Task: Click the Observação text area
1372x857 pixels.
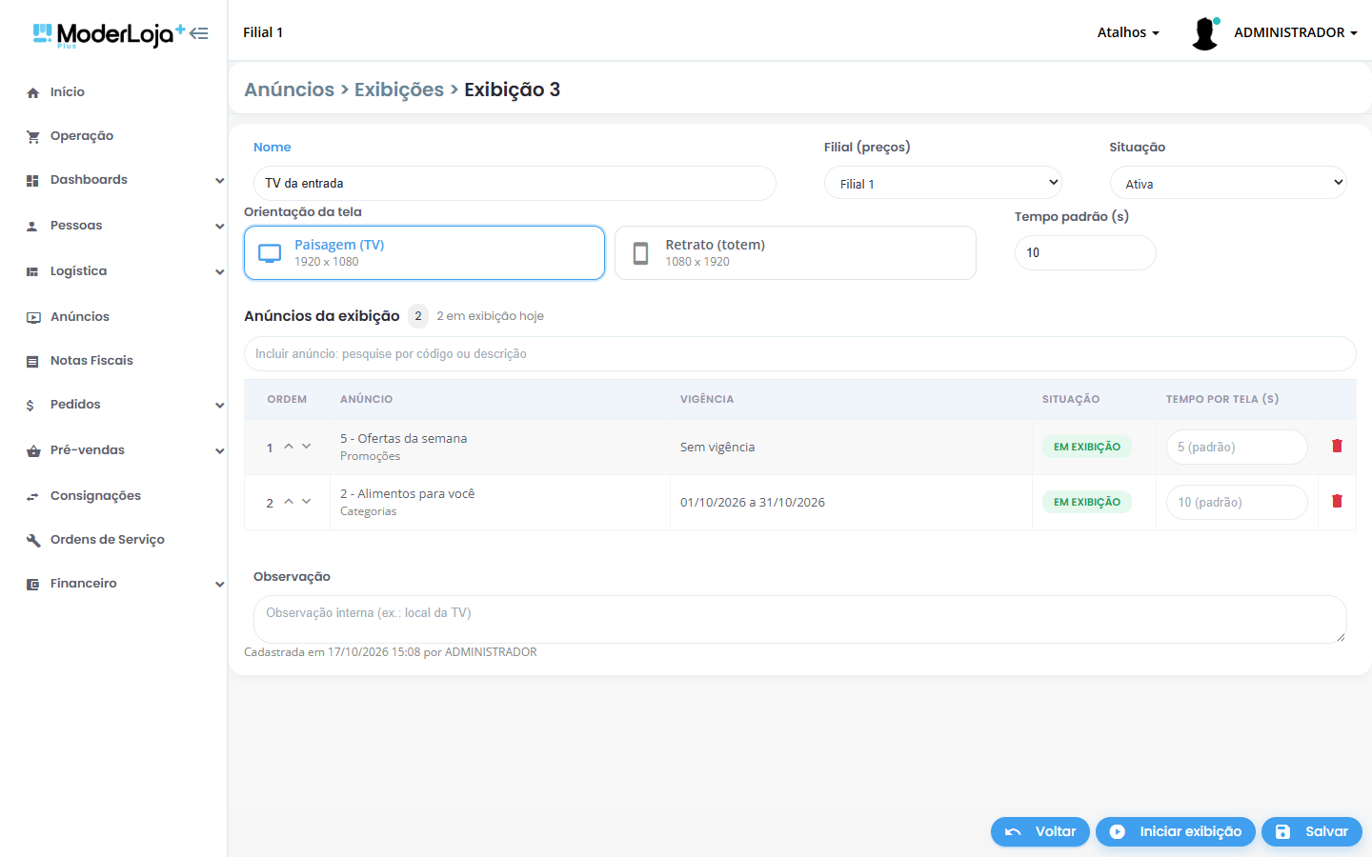Action: (800, 619)
